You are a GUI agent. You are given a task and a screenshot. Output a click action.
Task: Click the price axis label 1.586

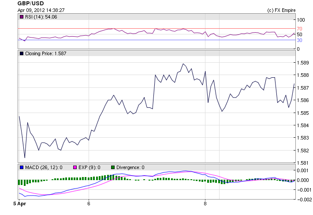coord(303,100)
